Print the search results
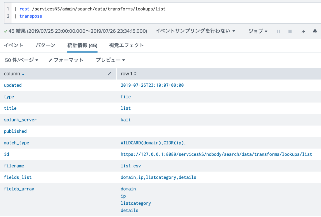This screenshot has width=321, height=217. coord(315,31)
